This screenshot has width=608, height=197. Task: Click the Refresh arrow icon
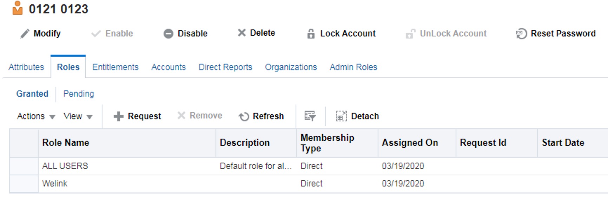(x=244, y=116)
